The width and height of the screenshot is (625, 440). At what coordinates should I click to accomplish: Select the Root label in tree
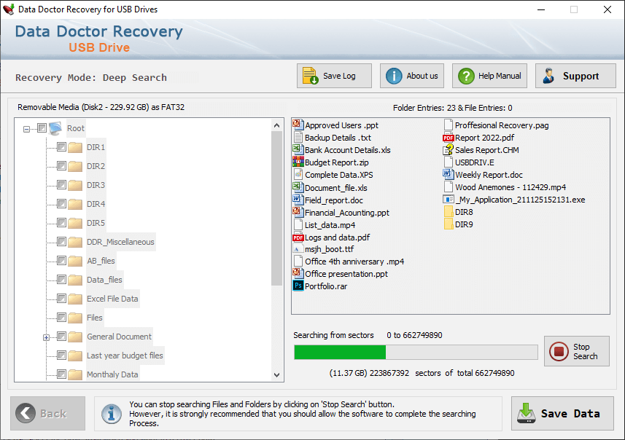coord(76,128)
